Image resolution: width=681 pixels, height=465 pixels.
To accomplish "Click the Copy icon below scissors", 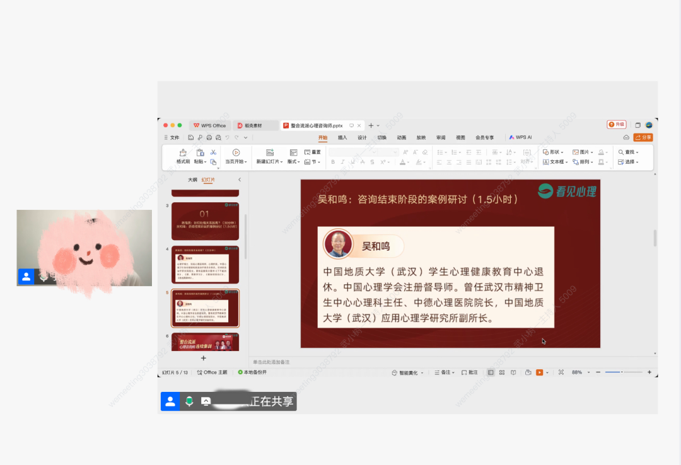I will tap(213, 162).
